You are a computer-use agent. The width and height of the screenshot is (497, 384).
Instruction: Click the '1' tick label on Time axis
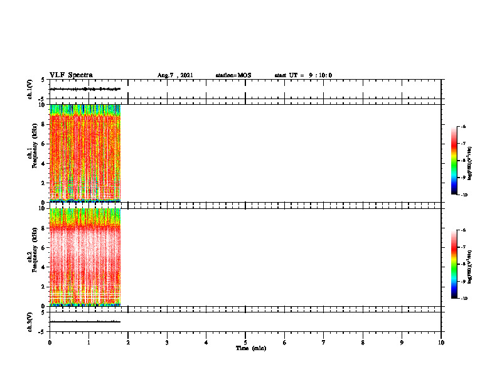88,342
